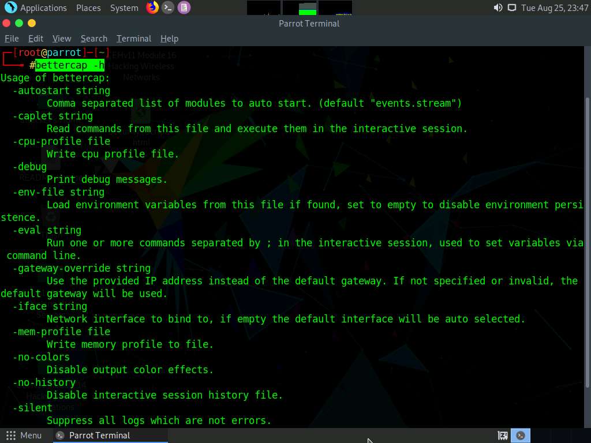Open the Places menu
The height and width of the screenshot is (443, 591).
(x=88, y=8)
